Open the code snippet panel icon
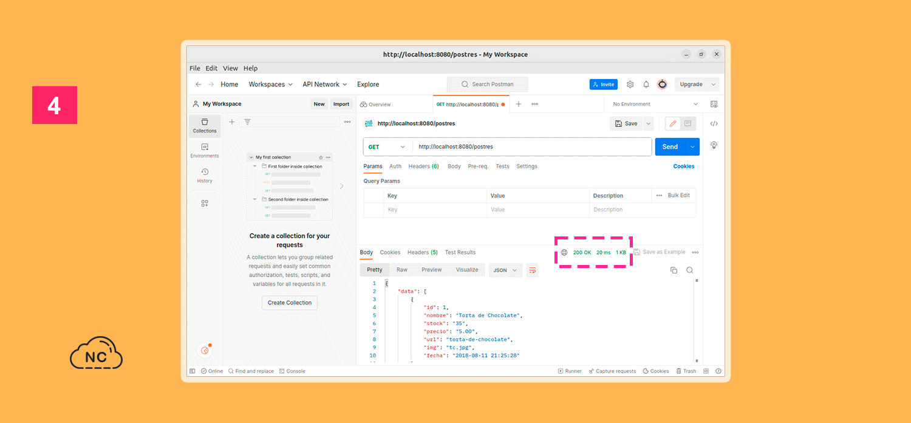The height and width of the screenshot is (423, 911). click(714, 123)
